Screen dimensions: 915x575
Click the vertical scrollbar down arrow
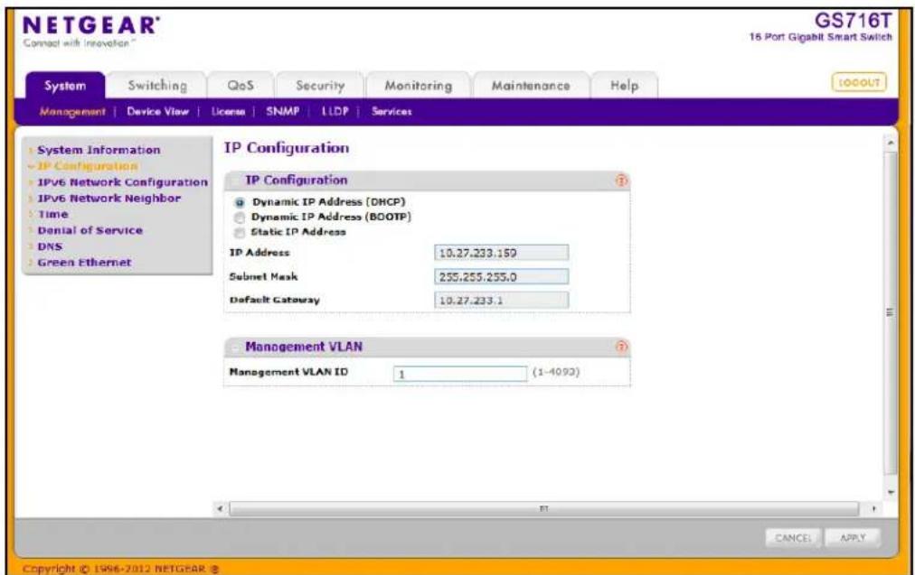tap(891, 492)
